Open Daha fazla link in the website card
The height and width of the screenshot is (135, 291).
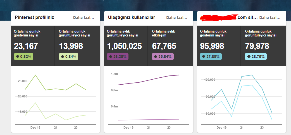click(x=270, y=18)
